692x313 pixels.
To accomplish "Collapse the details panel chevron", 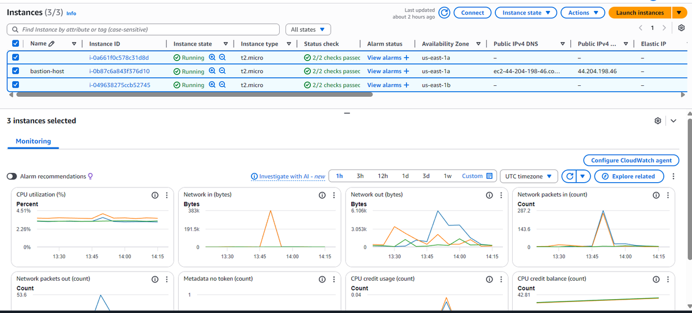I will point(674,121).
